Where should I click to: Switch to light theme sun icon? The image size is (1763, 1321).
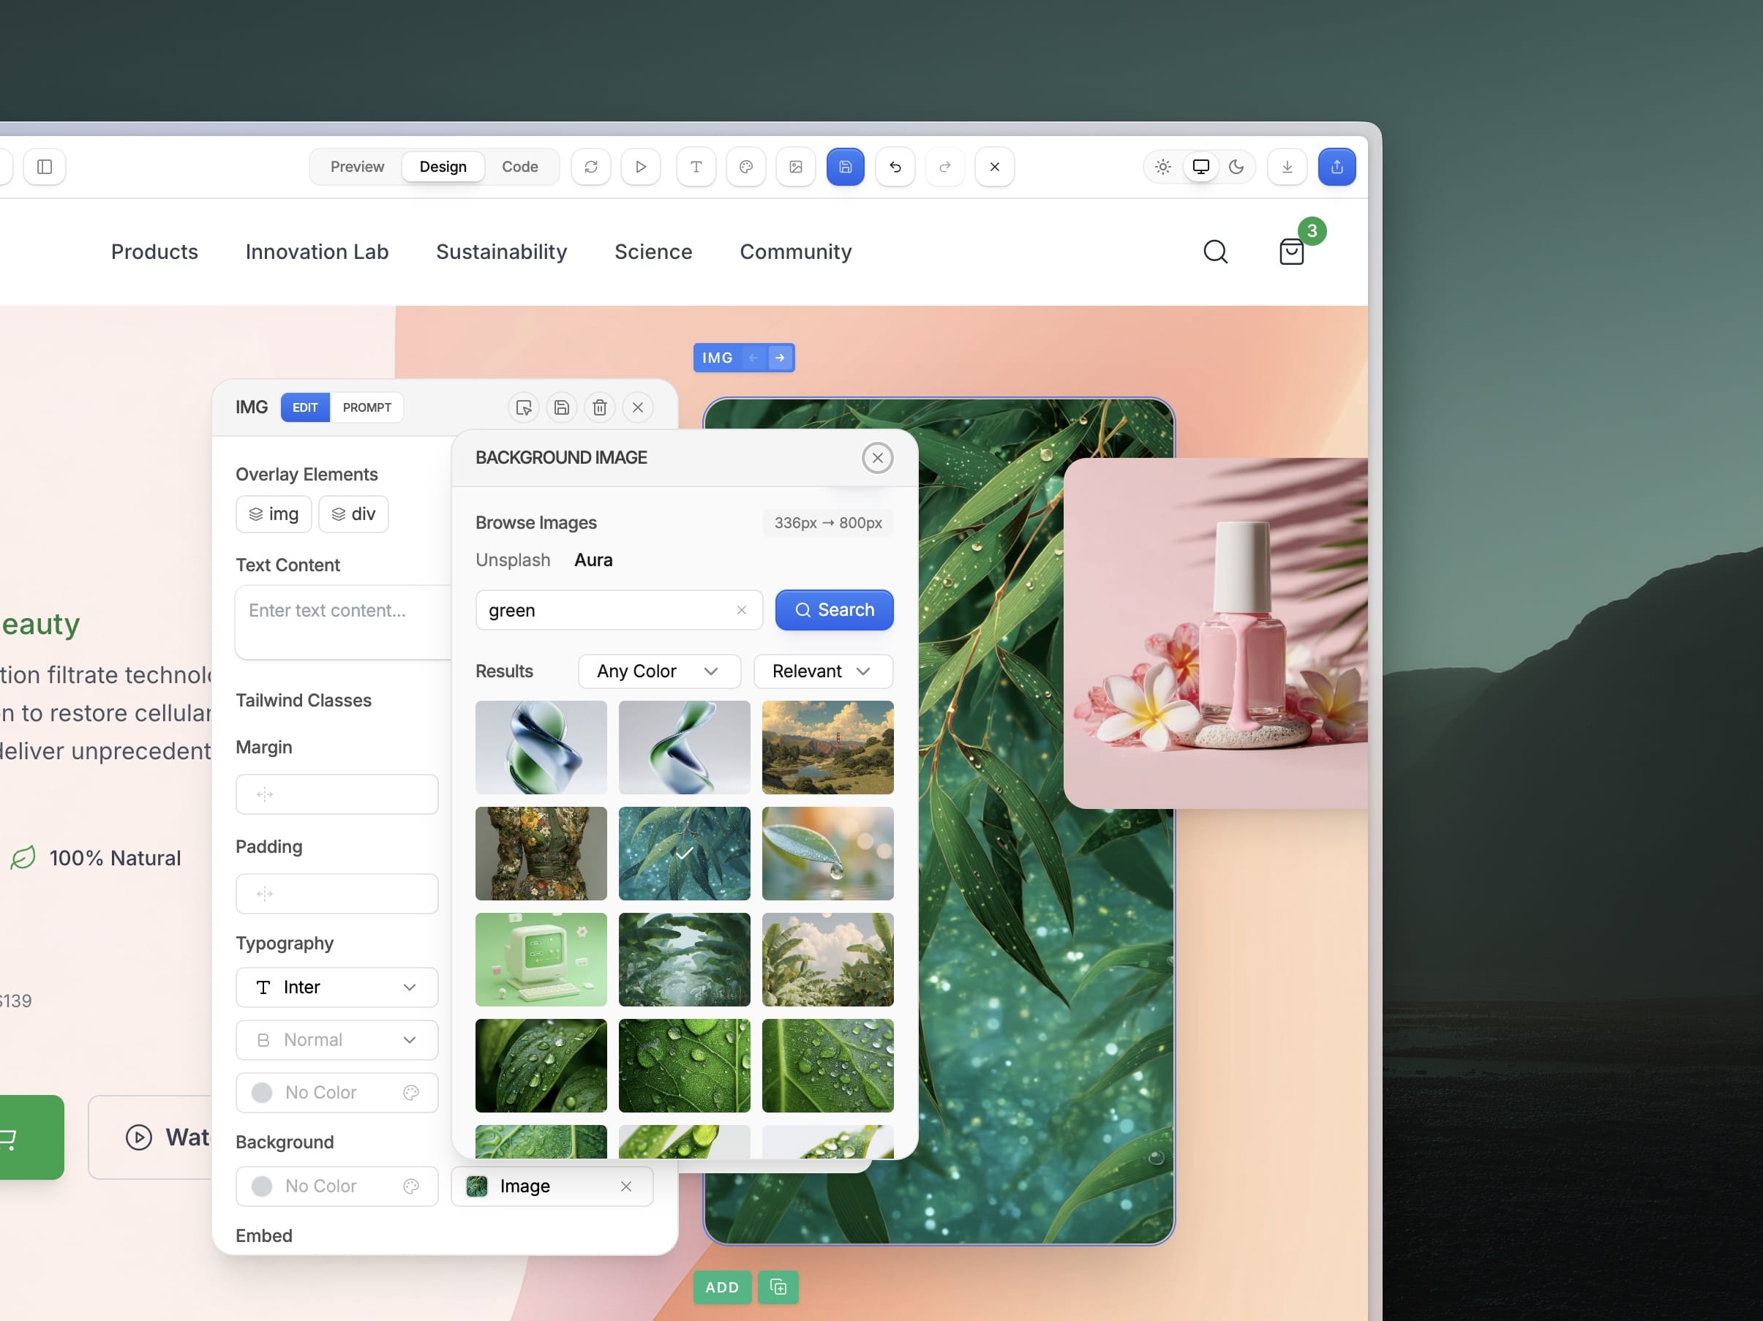pos(1163,167)
